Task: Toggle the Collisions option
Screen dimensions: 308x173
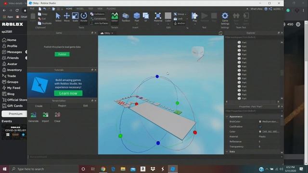Action: point(97,14)
